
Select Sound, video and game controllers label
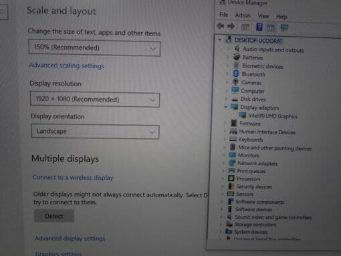273,217
